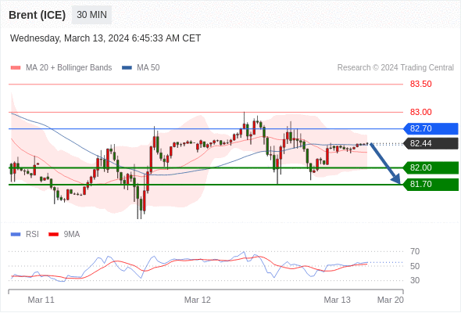Click the Mar 20 timeline label
Image resolution: width=461 pixels, height=313 pixels.
click(x=391, y=300)
